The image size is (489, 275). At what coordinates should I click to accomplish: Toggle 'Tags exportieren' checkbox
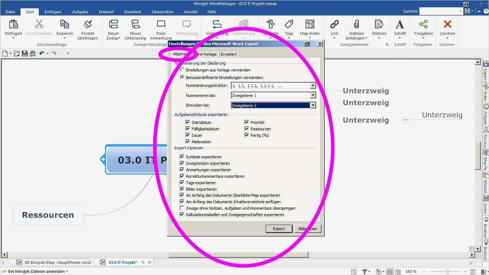pos(182,182)
